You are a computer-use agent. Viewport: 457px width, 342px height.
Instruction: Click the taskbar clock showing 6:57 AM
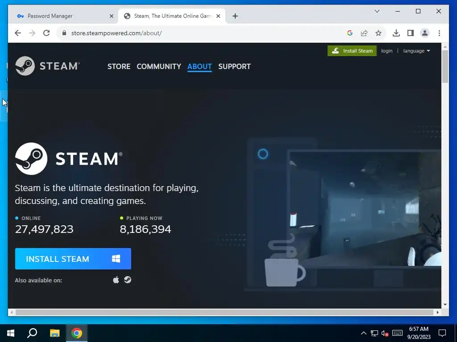coord(419,333)
